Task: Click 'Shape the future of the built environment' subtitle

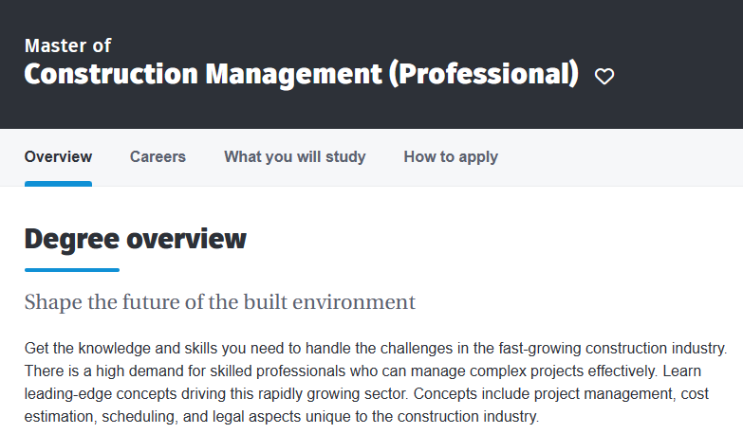Action: pyautogui.click(x=220, y=302)
